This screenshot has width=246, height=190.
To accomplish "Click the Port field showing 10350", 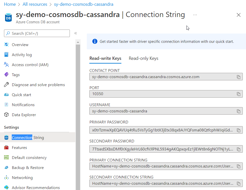I will point(166,94).
